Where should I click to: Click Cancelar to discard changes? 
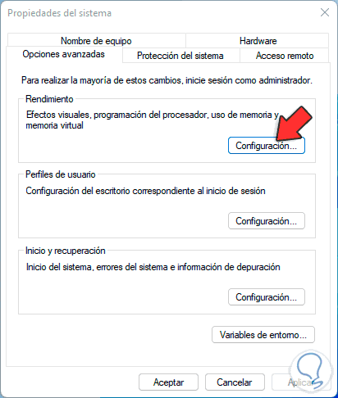(235, 382)
